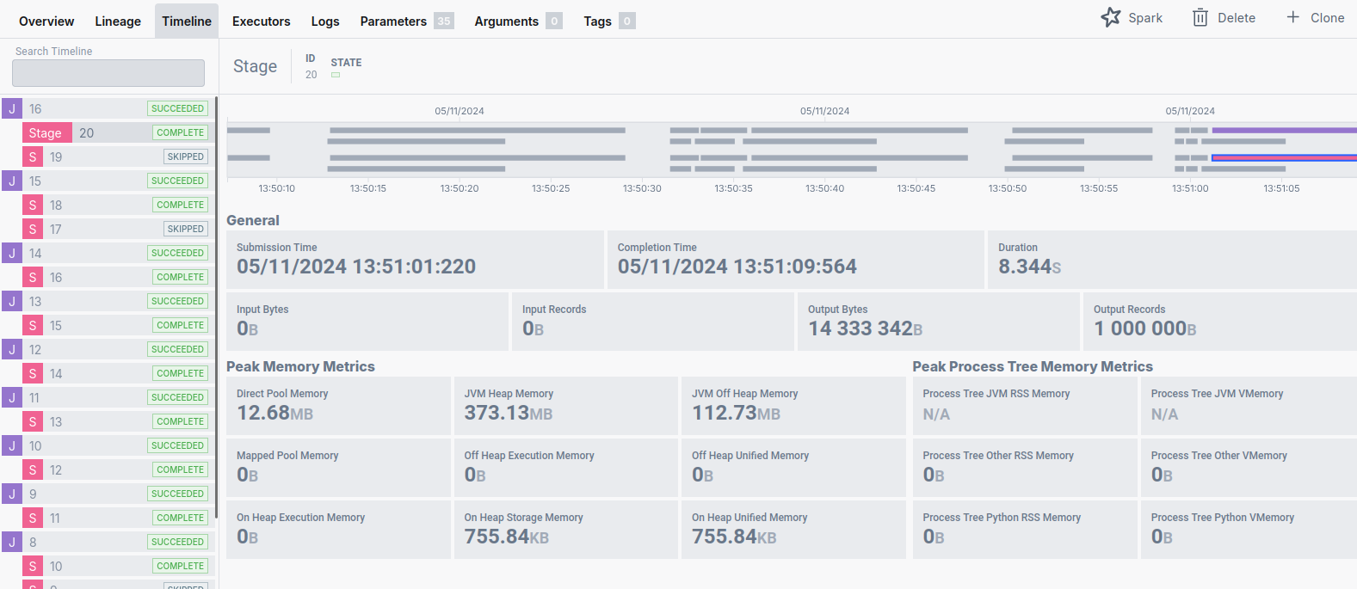
Task: Click the J icon of job 15
Action: tap(12, 181)
